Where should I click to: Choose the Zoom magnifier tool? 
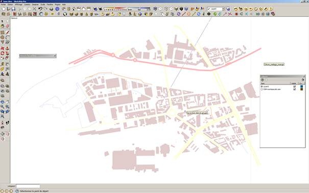pyautogui.click(x=3, y=107)
